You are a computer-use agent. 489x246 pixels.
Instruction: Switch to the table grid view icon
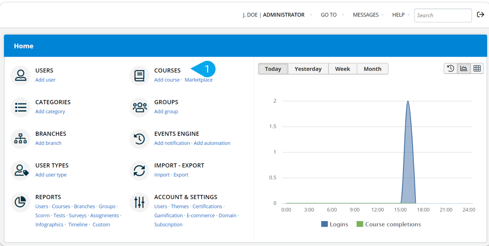477,68
